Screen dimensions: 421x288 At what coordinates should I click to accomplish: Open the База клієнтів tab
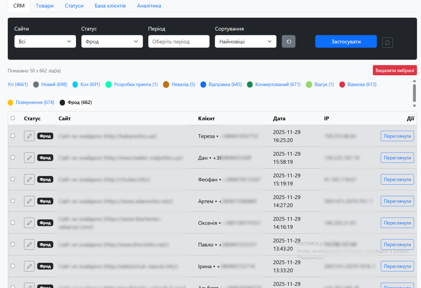(110, 6)
